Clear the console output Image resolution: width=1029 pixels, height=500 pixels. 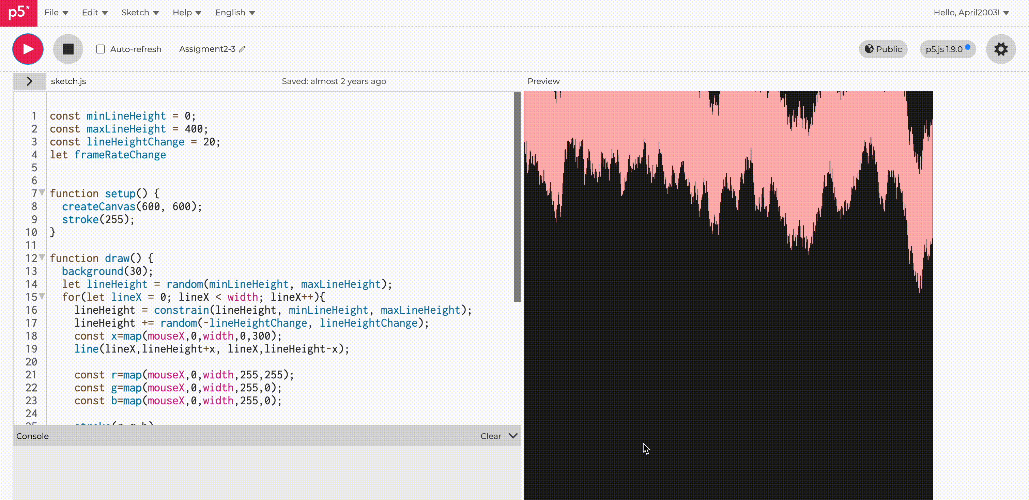(491, 436)
